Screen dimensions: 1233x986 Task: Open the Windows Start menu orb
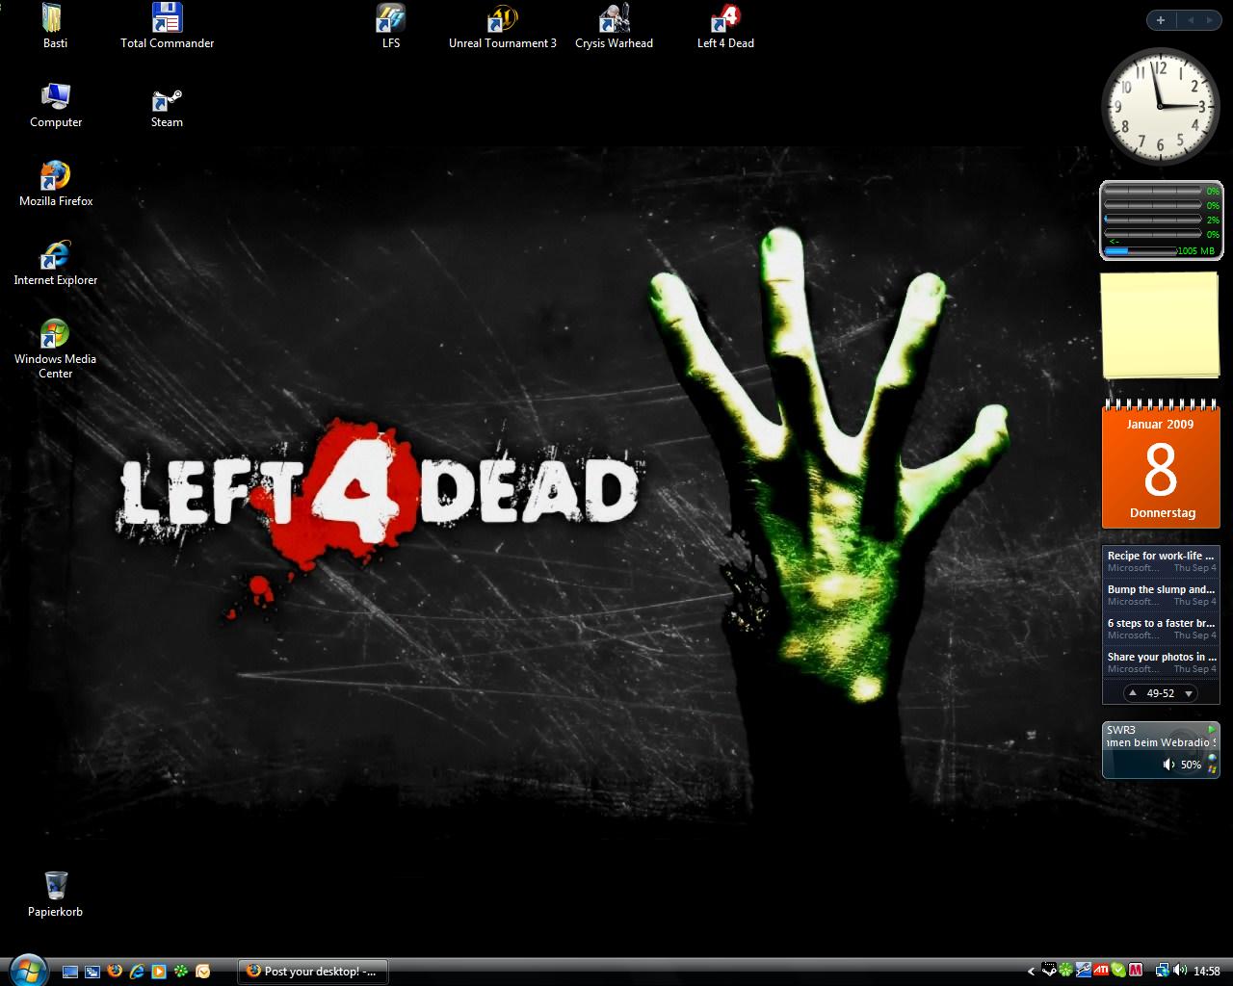[x=27, y=969]
